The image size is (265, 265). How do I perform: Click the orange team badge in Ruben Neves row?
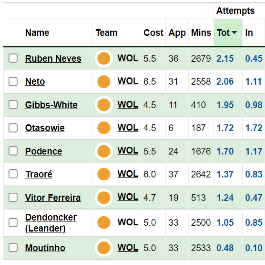104,58
